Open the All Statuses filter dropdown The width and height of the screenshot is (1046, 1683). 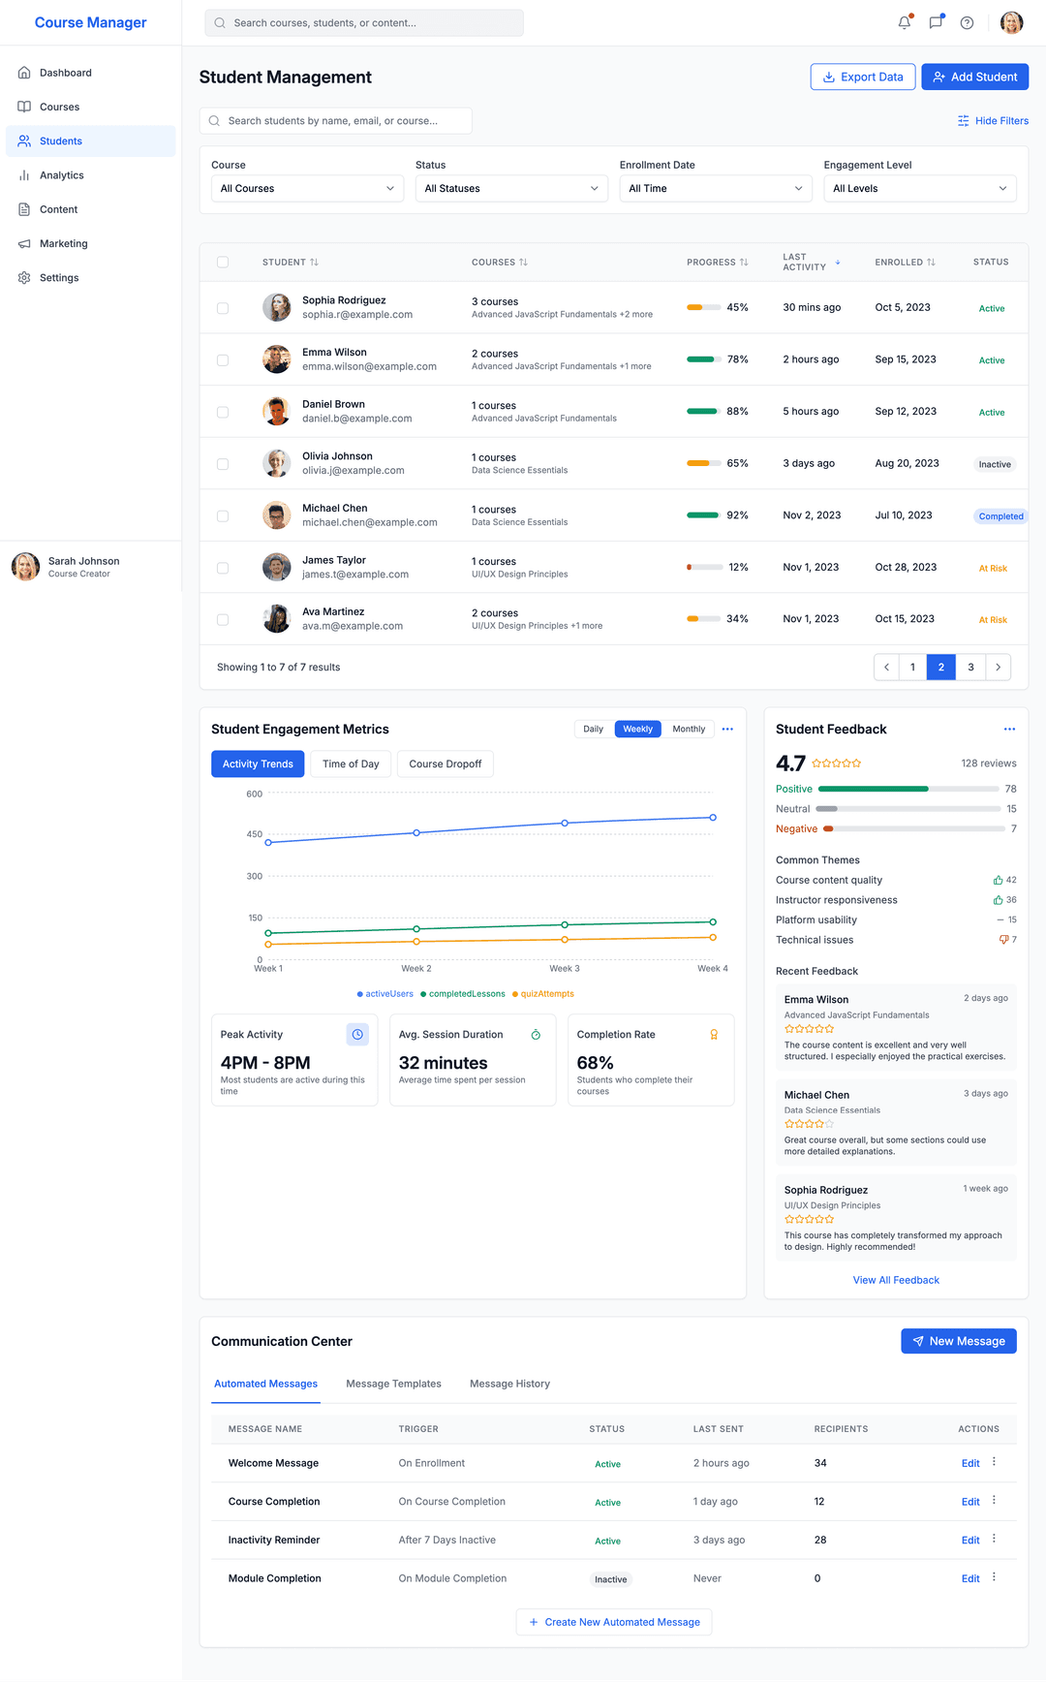click(511, 189)
